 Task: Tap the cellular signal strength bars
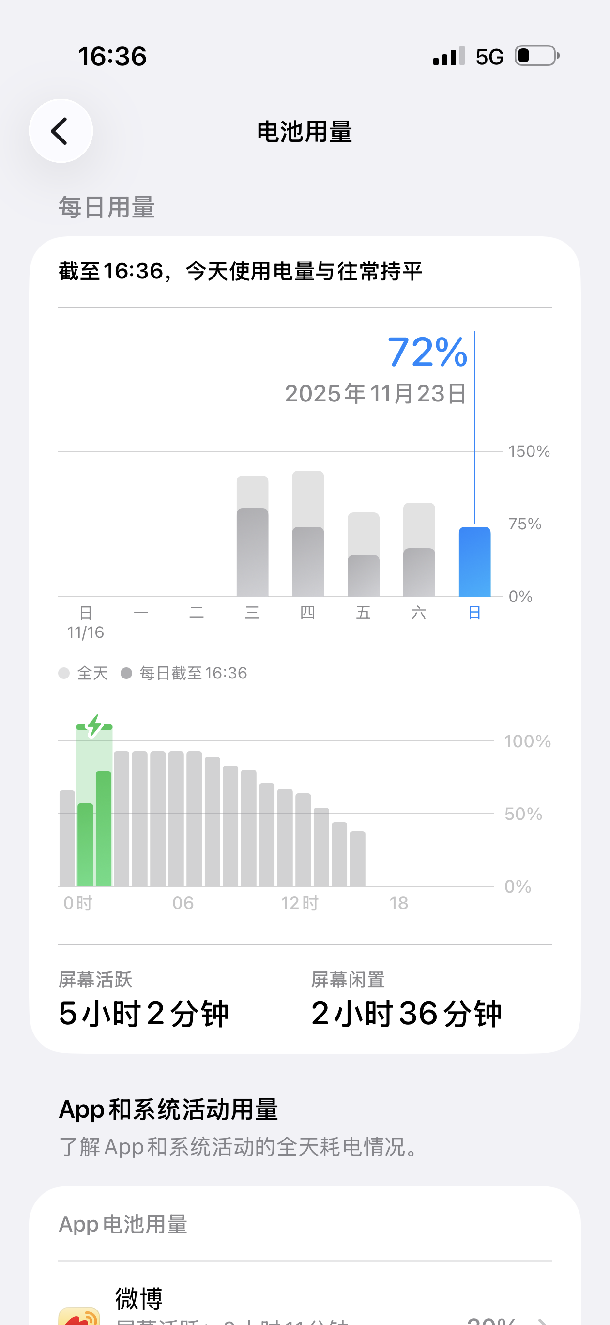pos(448,56)
